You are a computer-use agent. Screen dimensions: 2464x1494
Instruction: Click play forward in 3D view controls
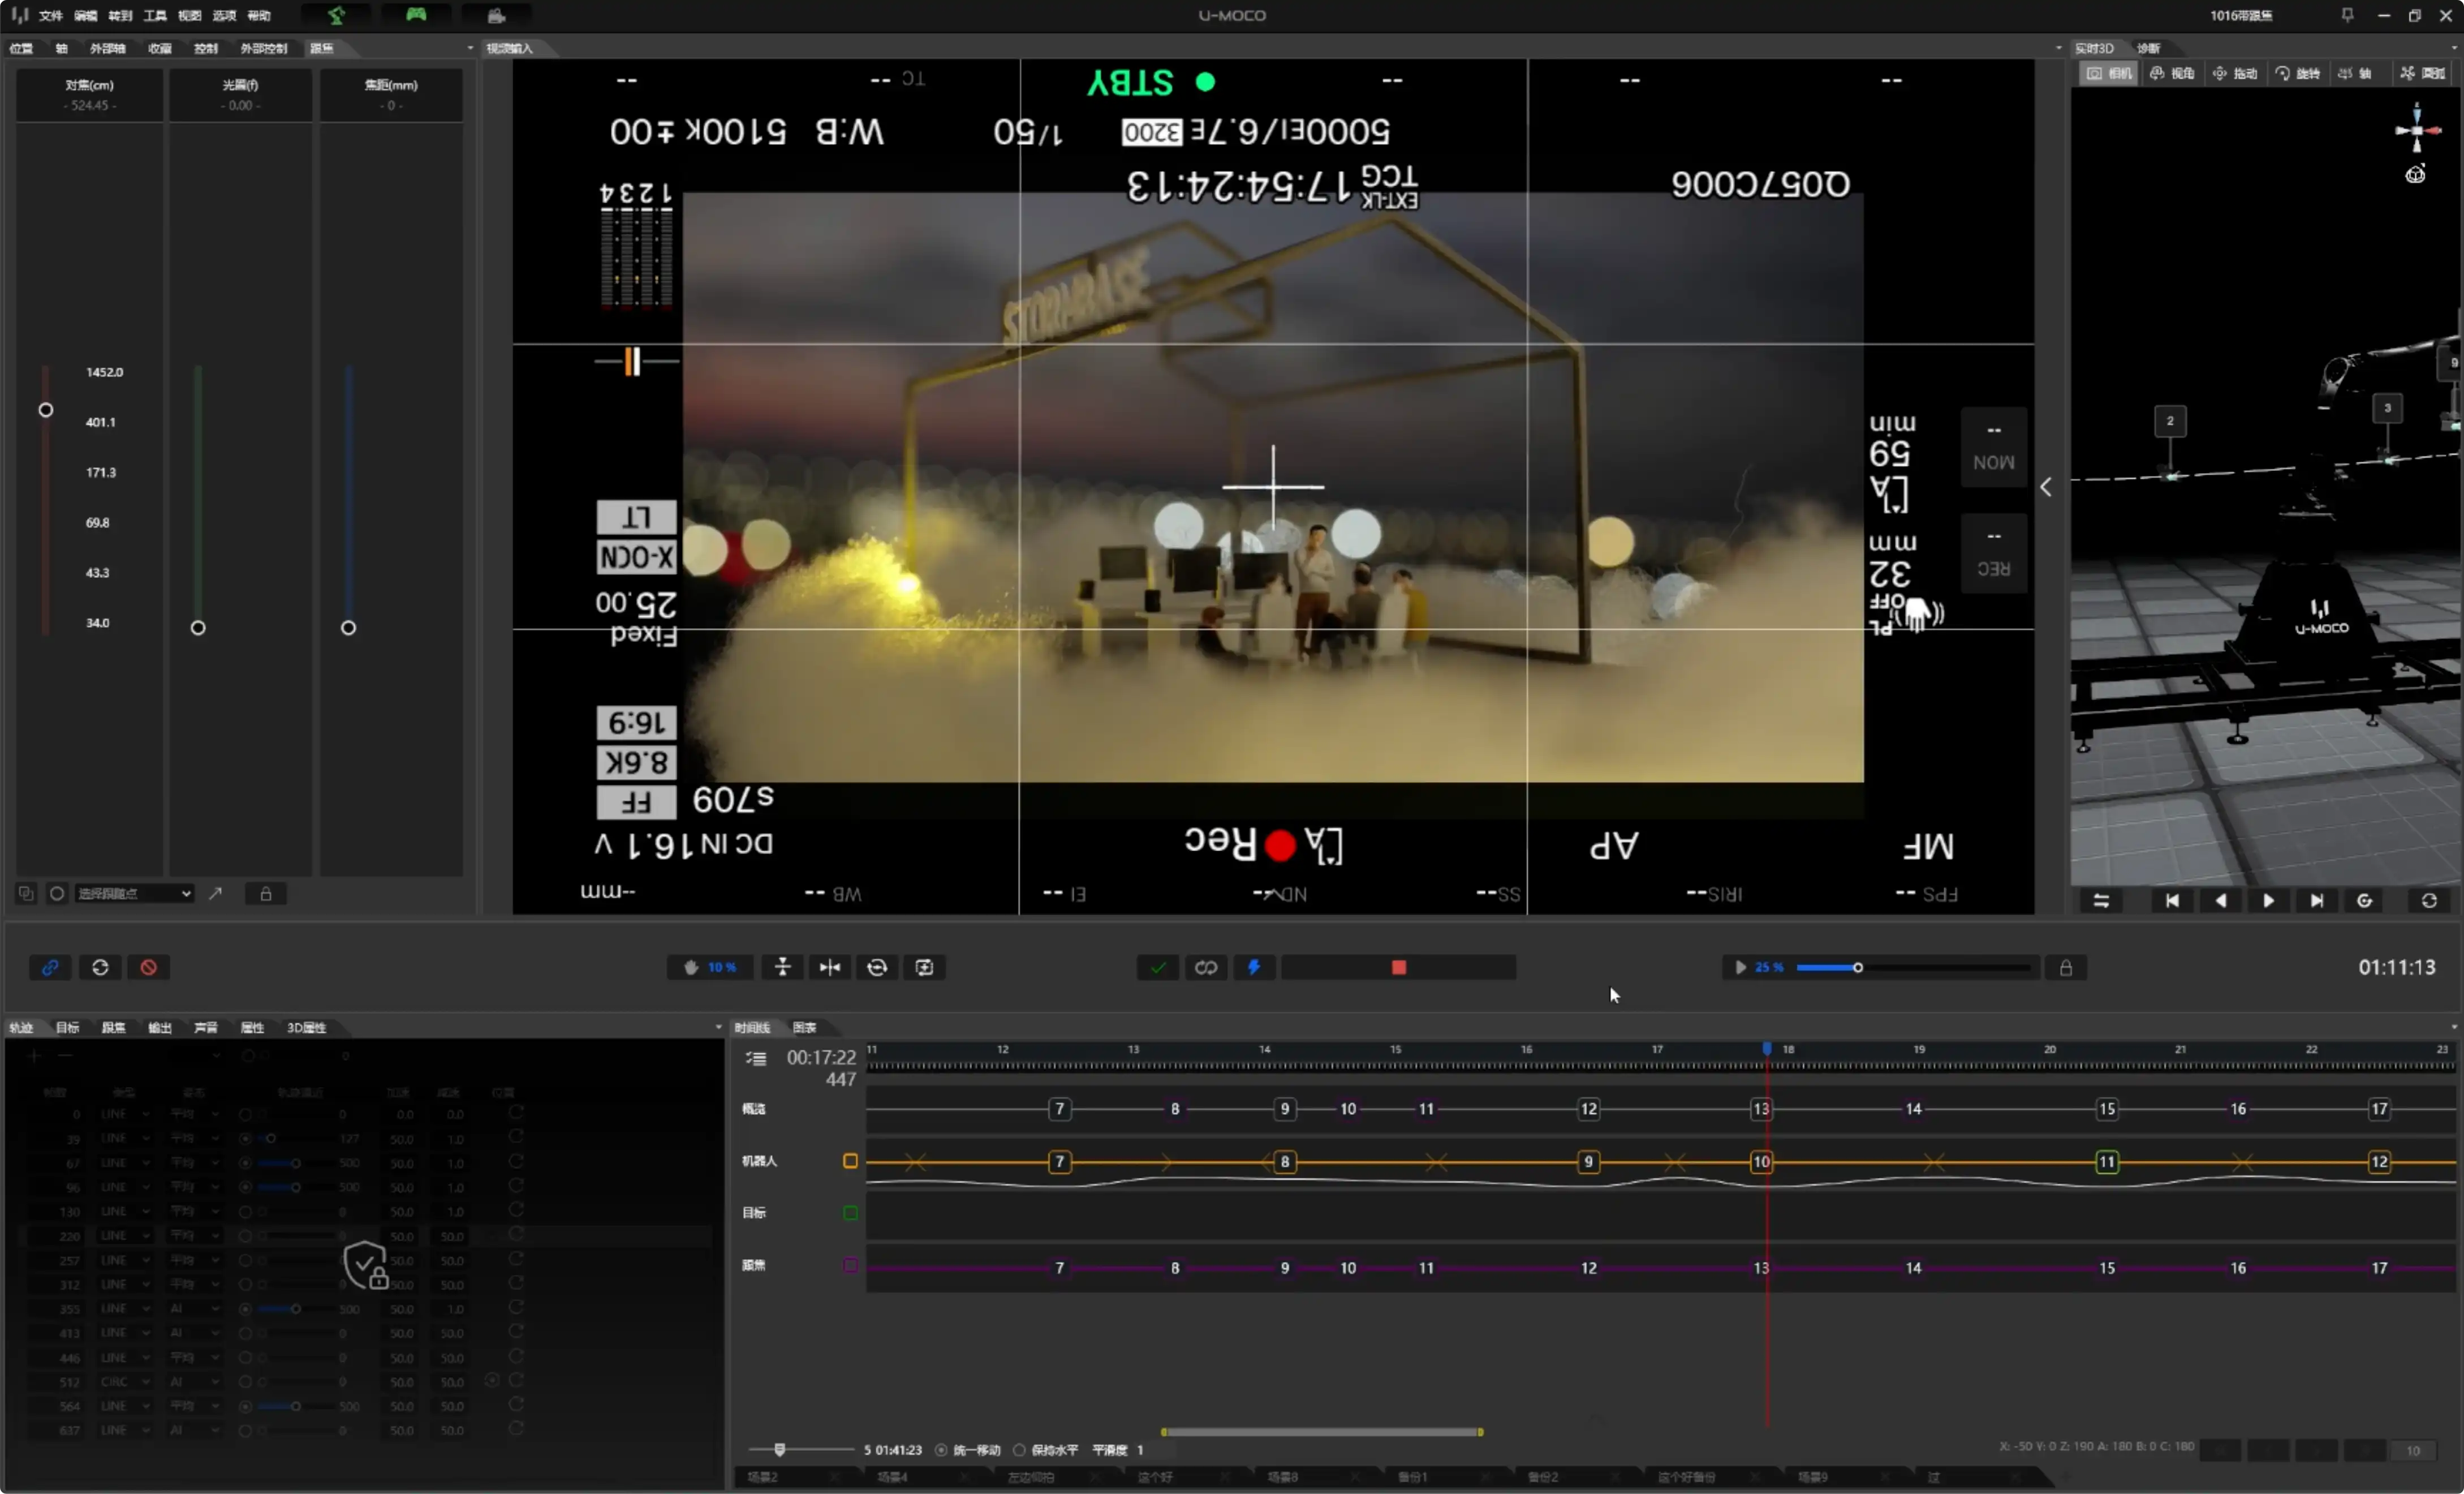[x=2268, y=900]
